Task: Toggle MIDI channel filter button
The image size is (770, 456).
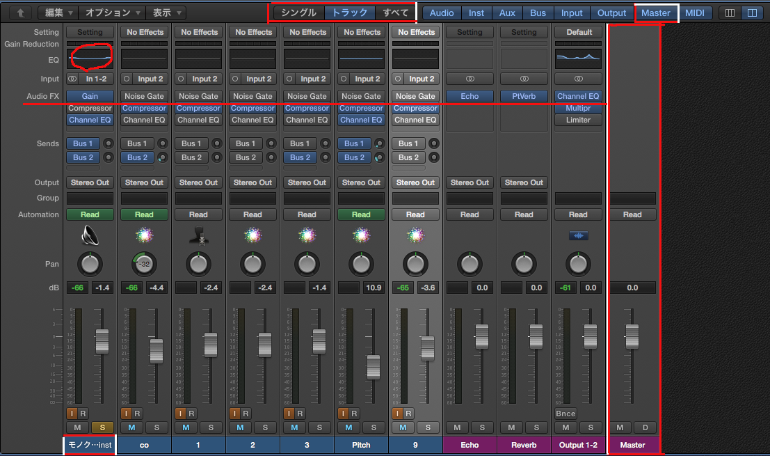Action: [695, 13]
